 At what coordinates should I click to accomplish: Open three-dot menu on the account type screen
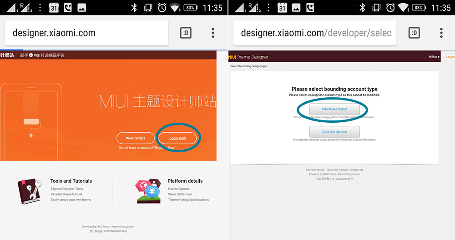(x=441, y=33)
